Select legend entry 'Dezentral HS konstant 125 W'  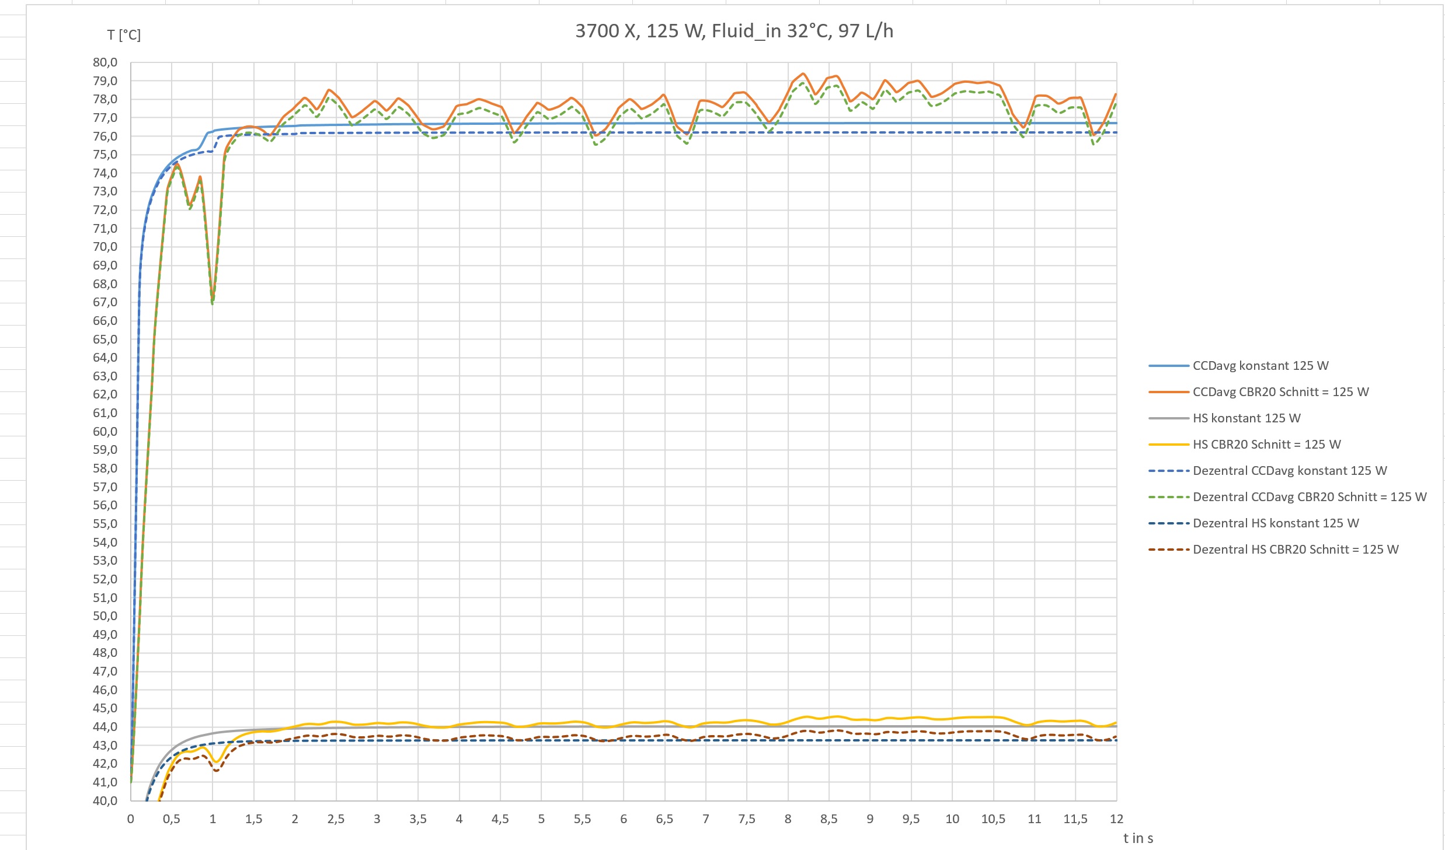1275,523
